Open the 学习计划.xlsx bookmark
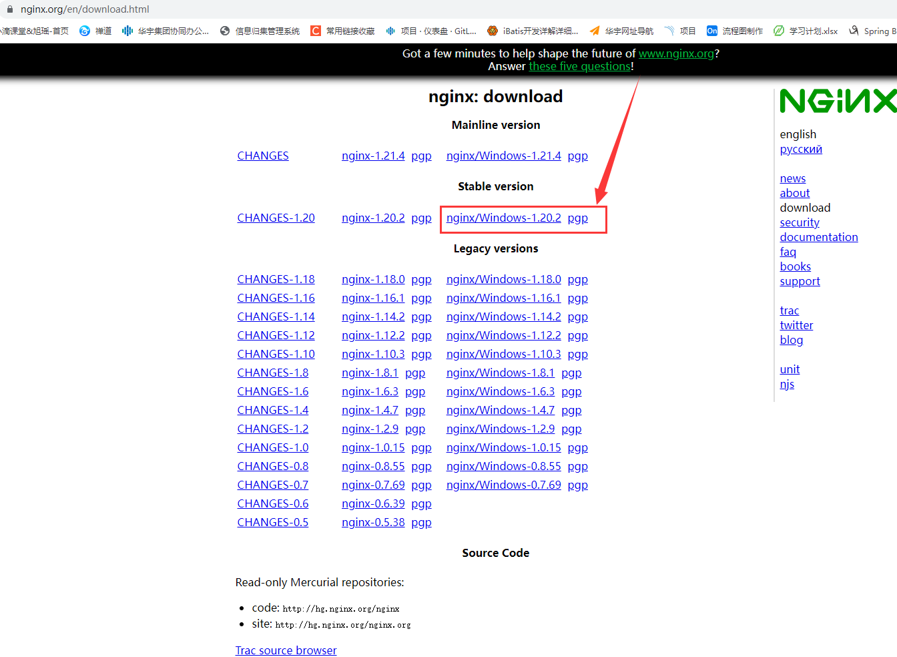The height and width of the screenshot is (657, 897). 806,31
